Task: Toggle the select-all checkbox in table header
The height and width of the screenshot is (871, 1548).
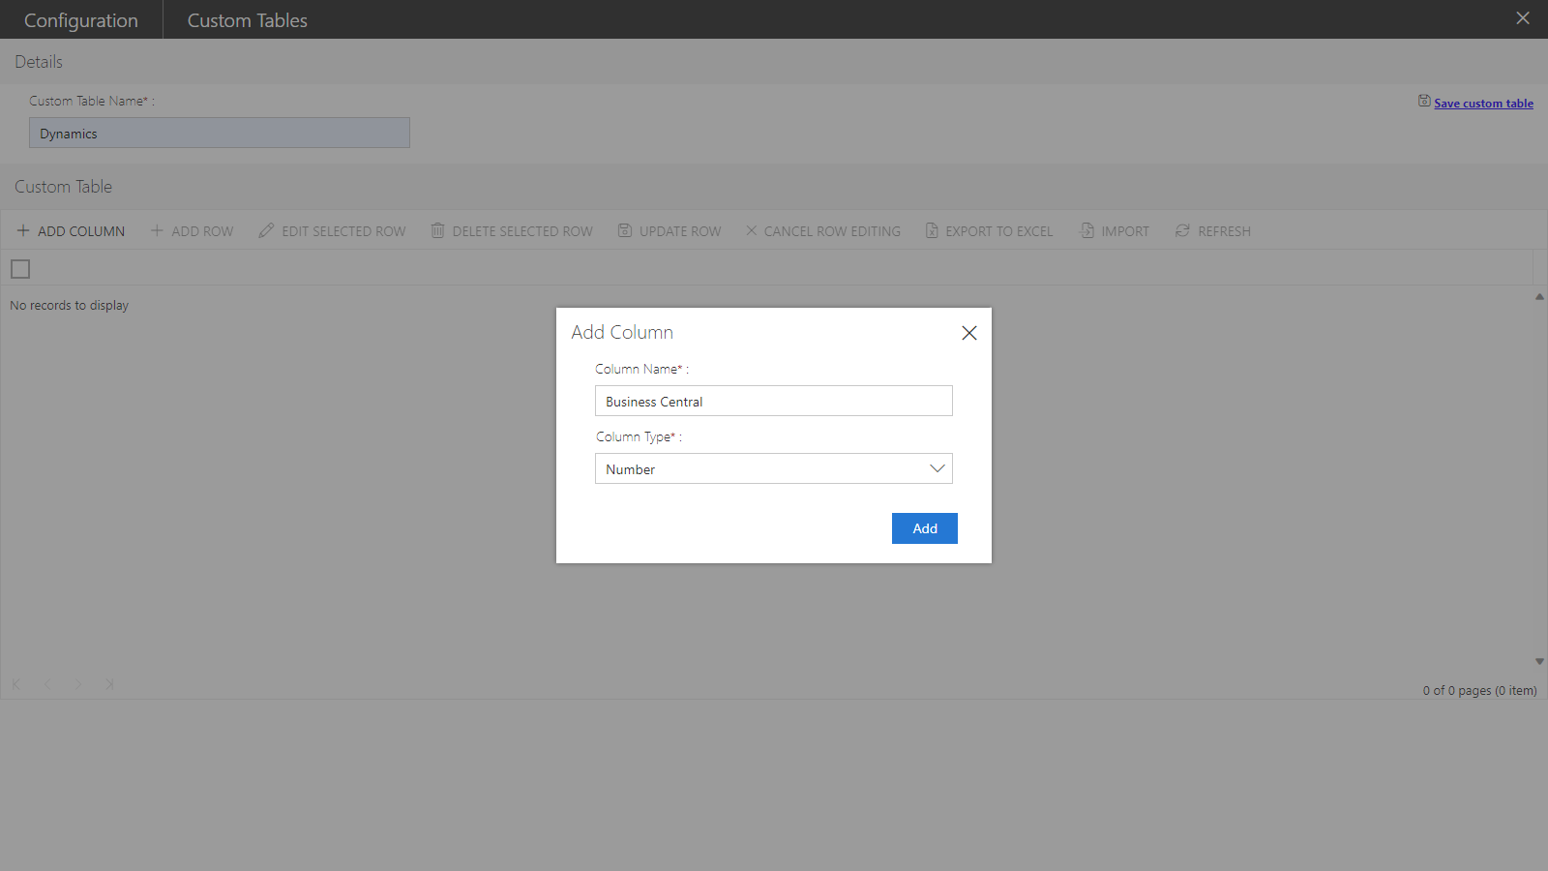Action: click(x=20, y=269)
